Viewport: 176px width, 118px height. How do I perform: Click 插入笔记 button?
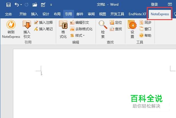pyautogui.click(x=43, y=29)
